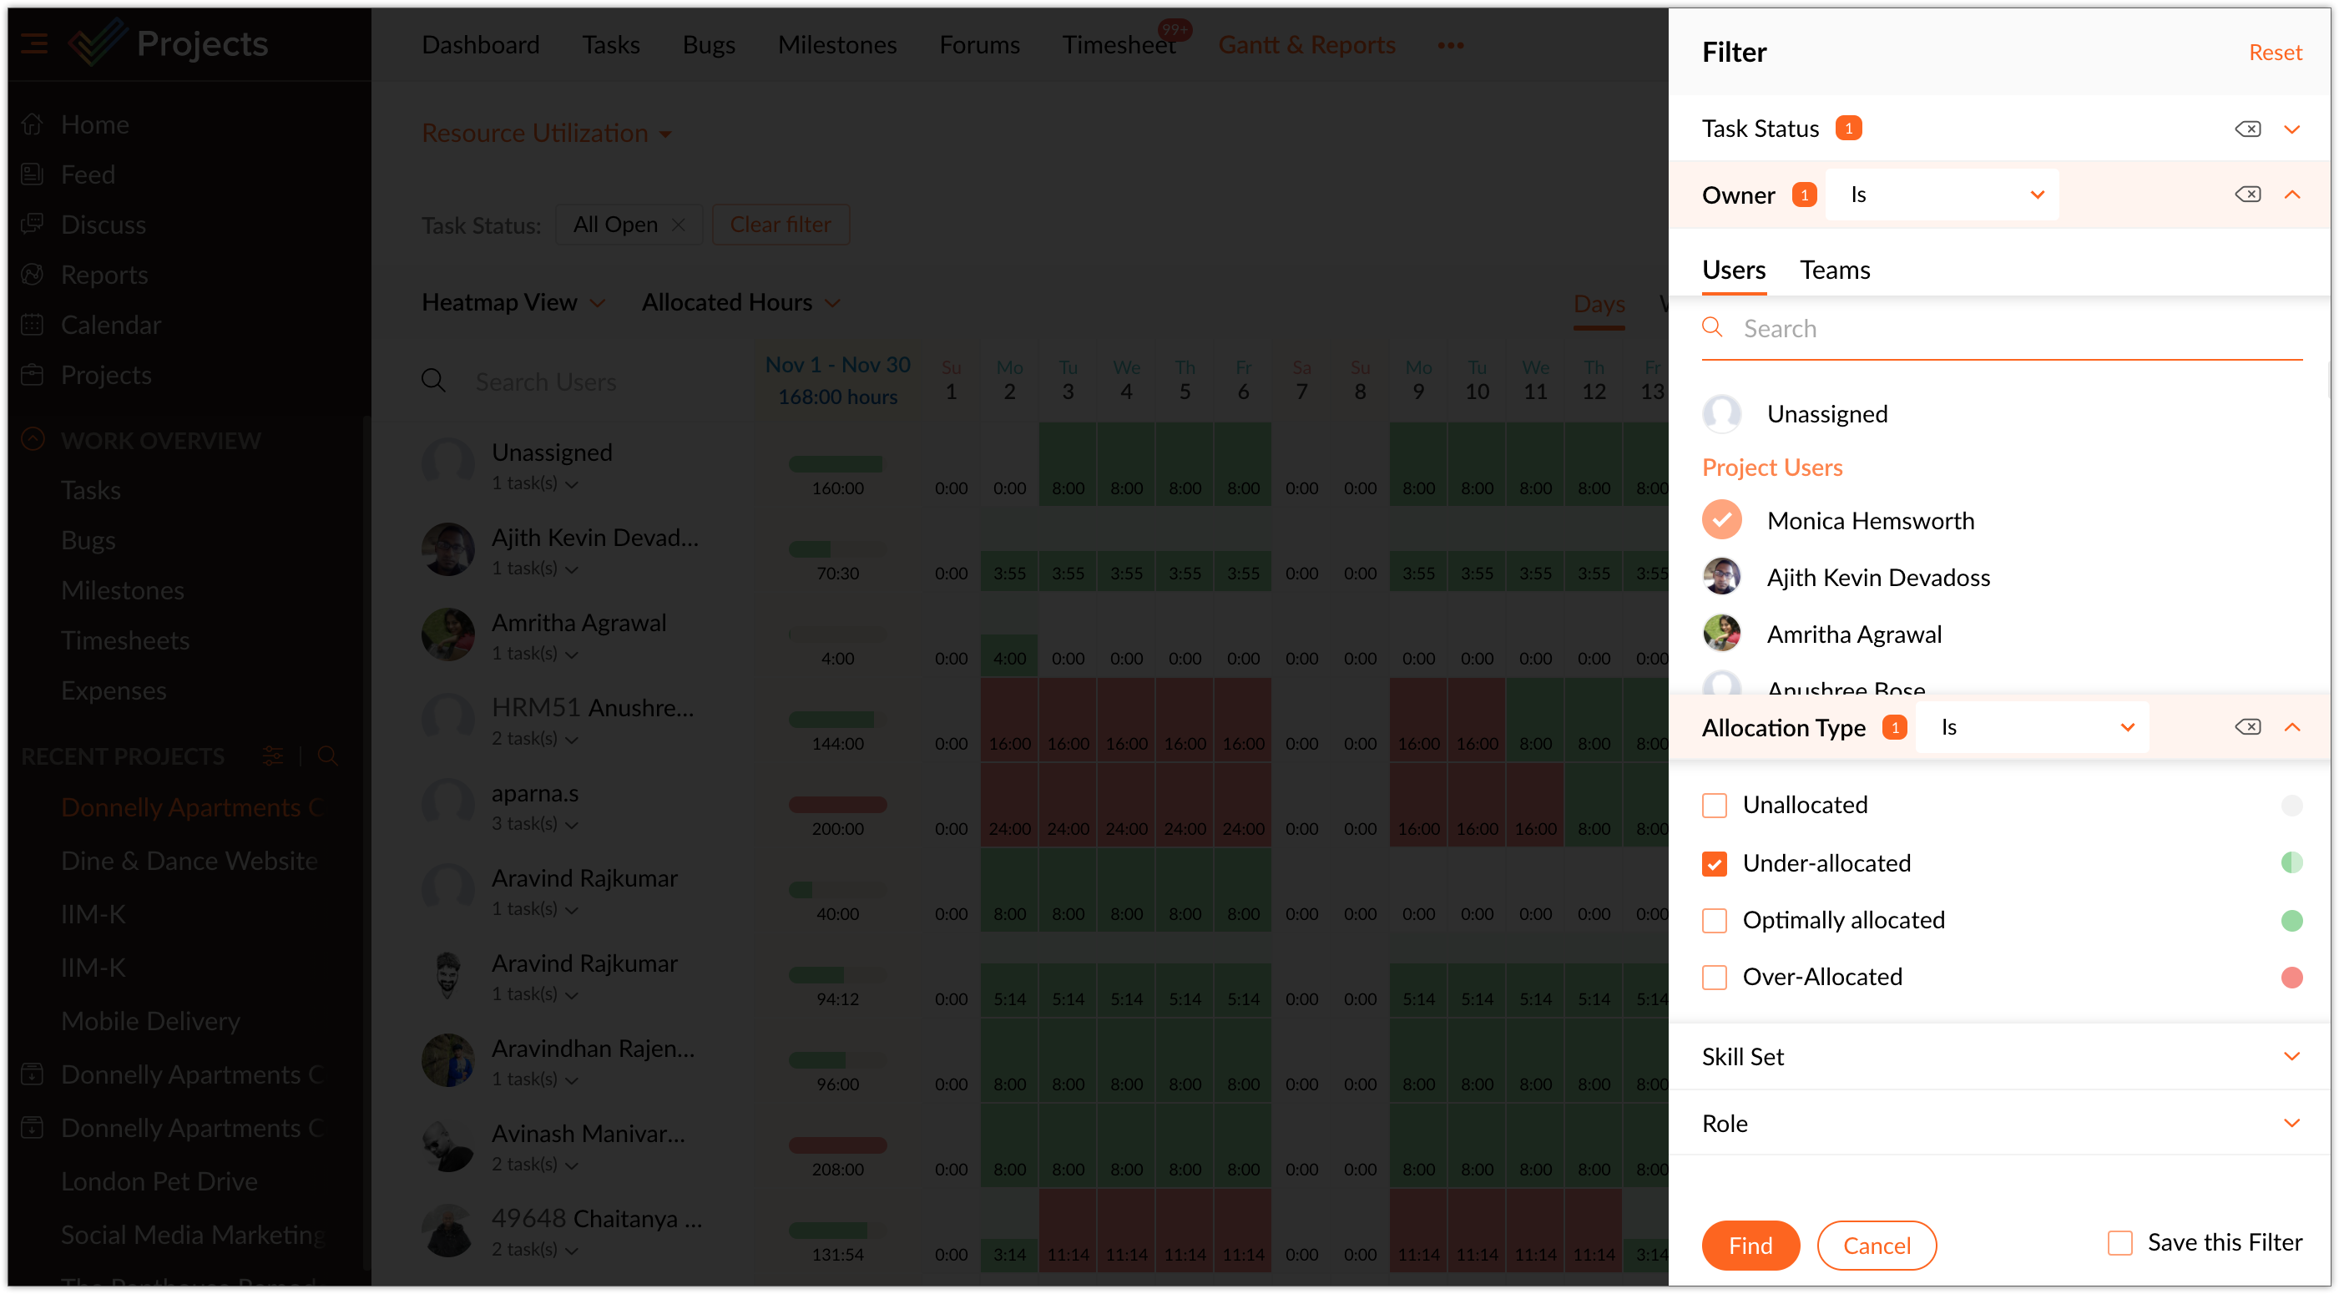Enable Save this Filter checkbox

click(2119, 1242)
